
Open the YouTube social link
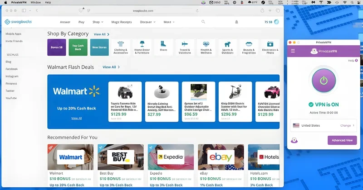tap(11, 98)
